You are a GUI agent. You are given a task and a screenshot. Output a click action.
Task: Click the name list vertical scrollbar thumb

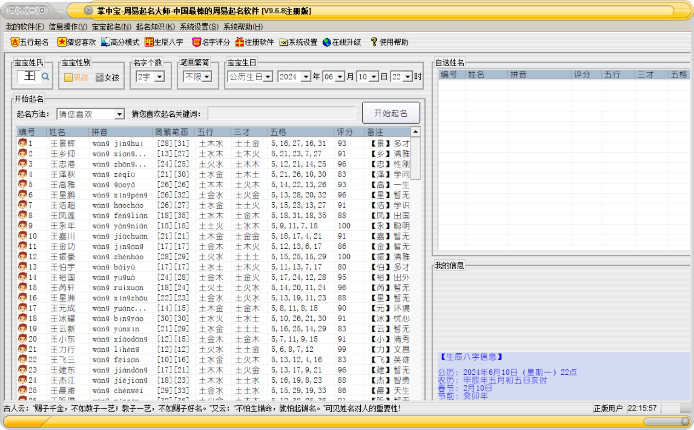415,158
